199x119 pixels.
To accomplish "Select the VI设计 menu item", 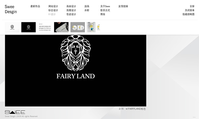I will coord(52,14).
